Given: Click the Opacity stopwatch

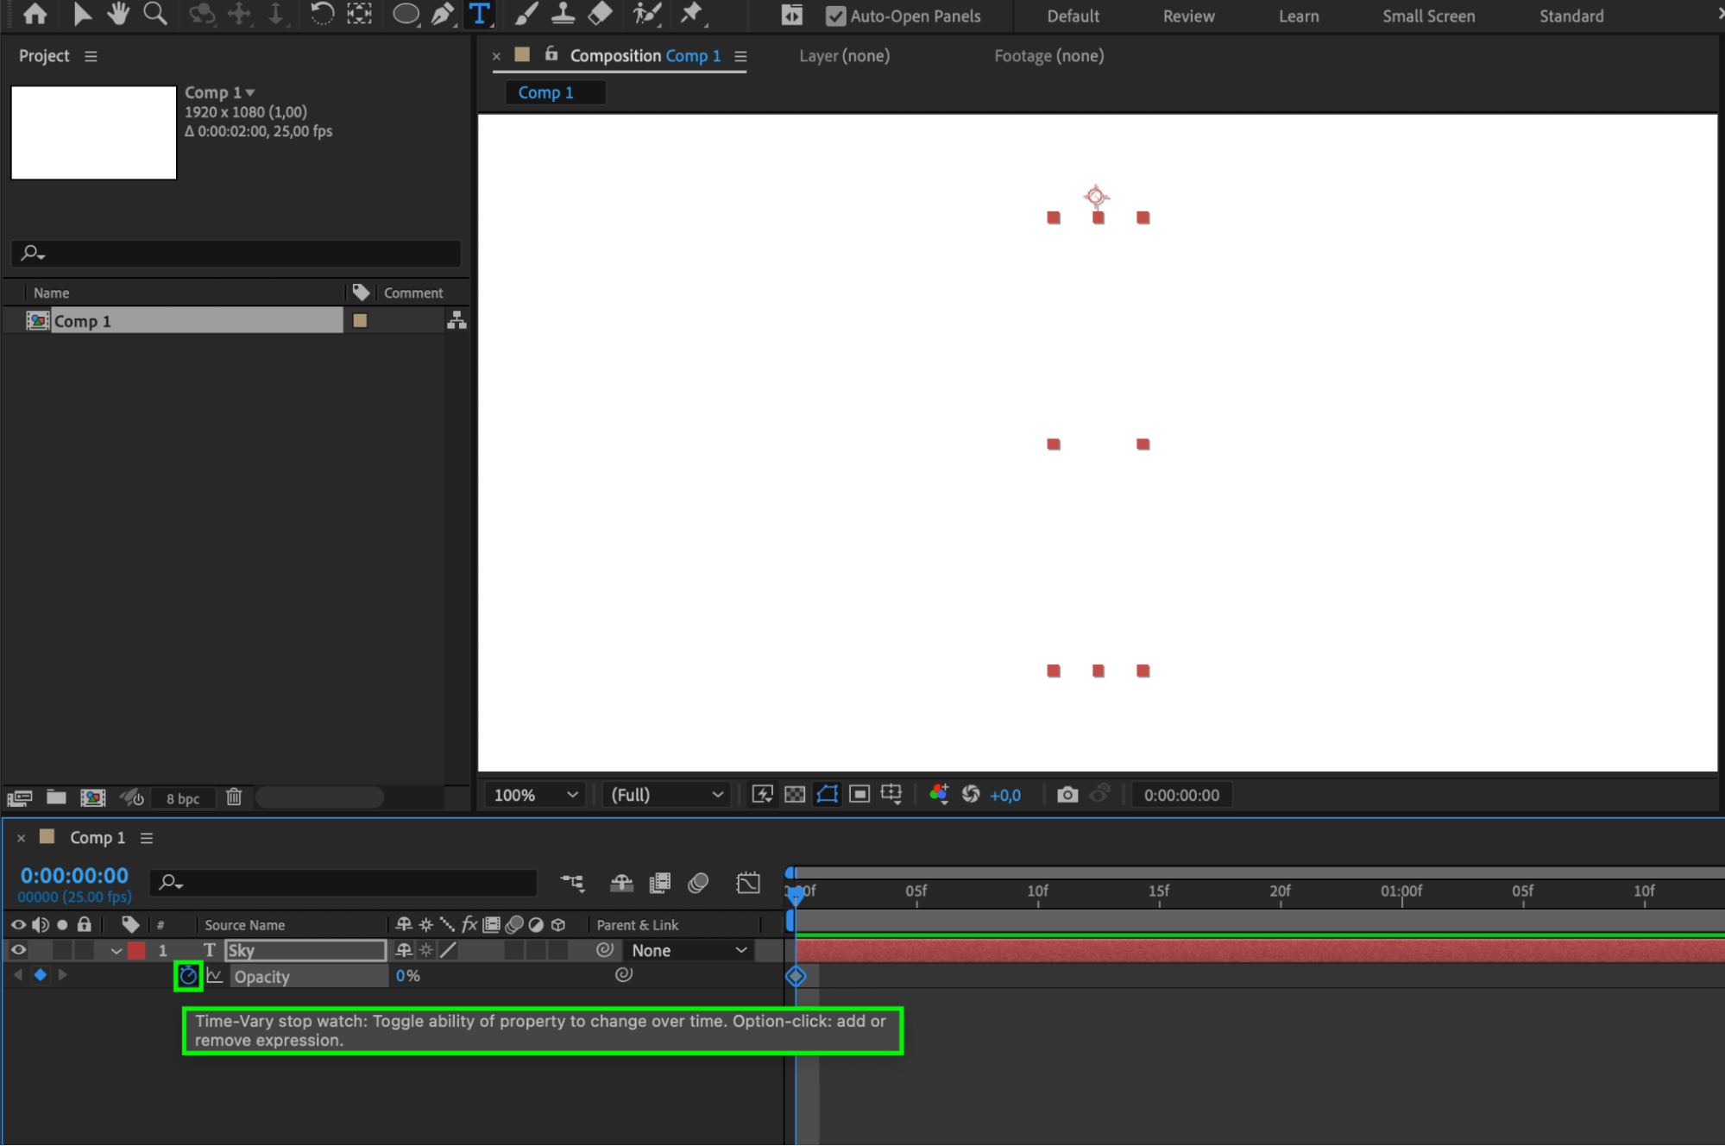Looking at the screenshot, I should (x=188, y=976).
